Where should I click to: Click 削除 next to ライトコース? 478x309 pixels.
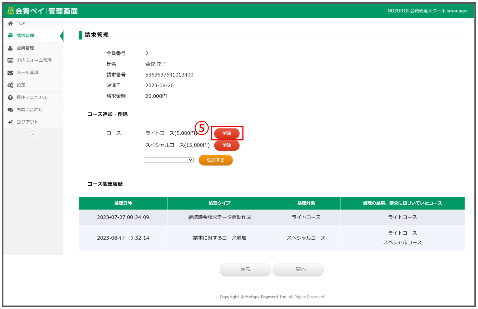[x=227, y=133]
